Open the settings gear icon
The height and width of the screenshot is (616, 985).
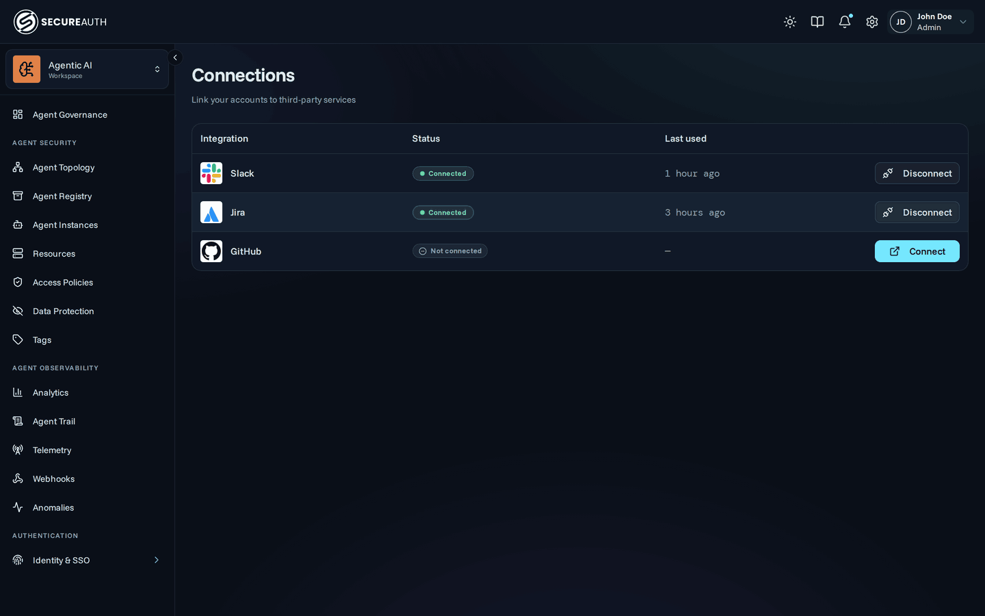pos(872,22)
